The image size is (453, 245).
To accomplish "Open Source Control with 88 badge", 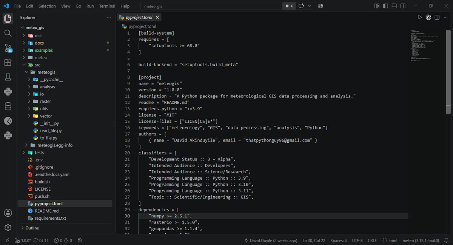I will pyautogui.click(x=8, y=48).
